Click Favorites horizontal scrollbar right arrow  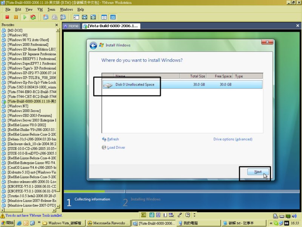click(x=54, y=210)
